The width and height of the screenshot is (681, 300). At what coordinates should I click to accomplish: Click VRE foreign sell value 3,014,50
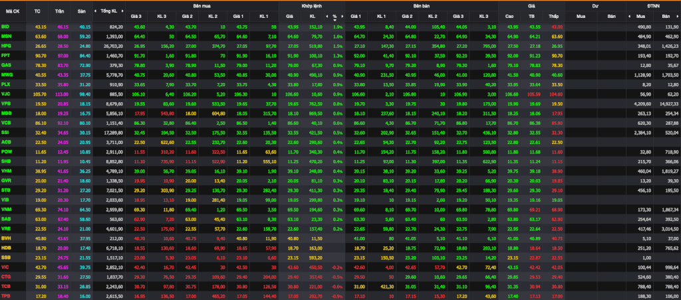click(x=669, y=228)
